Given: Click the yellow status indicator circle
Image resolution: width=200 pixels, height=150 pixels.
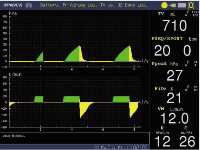Looking at the screenshot, I should (164, 5).
